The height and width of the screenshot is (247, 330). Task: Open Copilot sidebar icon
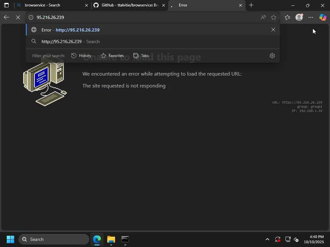[323, 17]
